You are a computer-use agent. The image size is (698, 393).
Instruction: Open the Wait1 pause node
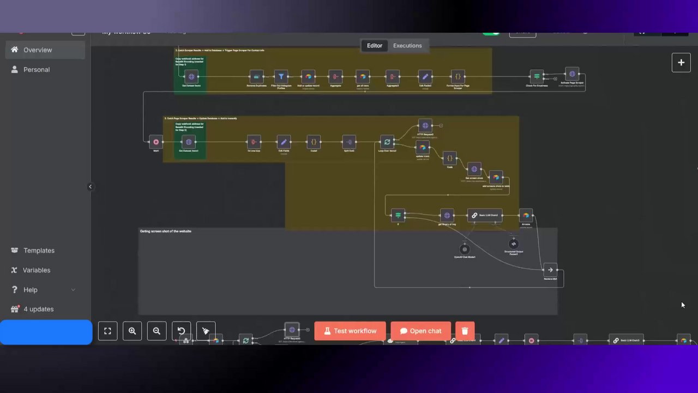click(x=156, y=142)
